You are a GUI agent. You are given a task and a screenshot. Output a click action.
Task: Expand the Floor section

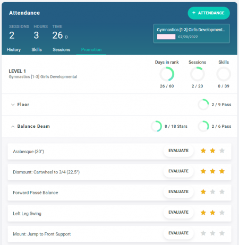13,104
